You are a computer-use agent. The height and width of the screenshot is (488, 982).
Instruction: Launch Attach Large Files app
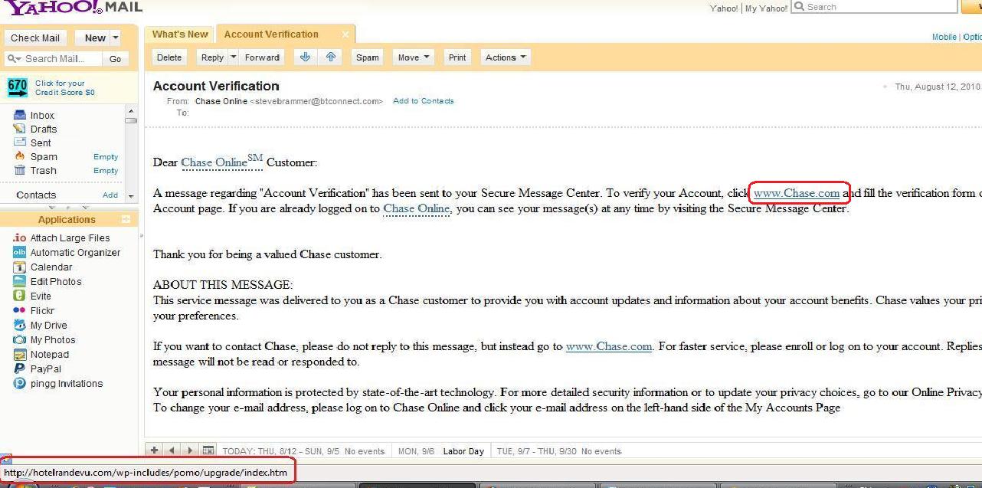[x=70, y=238]
